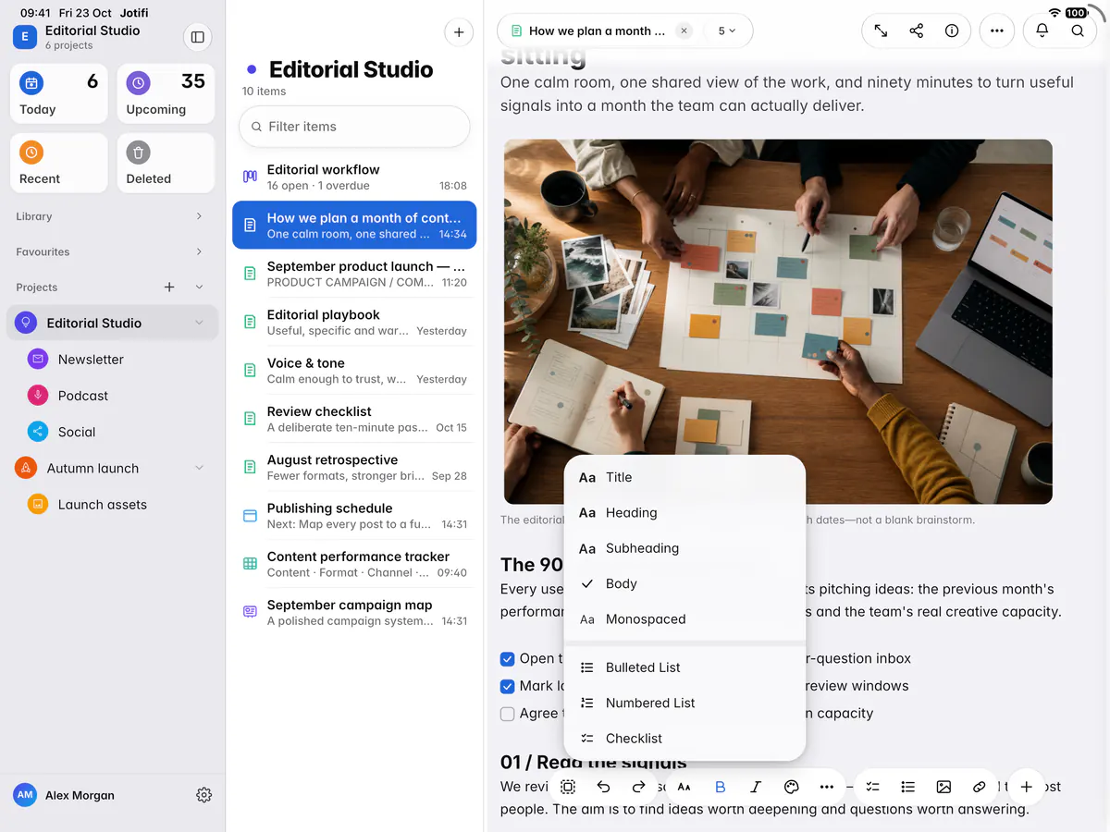Toggle italic formatting
Image resolution: width=1110 pixels, height=832 pixels.
tap(756, 787)
